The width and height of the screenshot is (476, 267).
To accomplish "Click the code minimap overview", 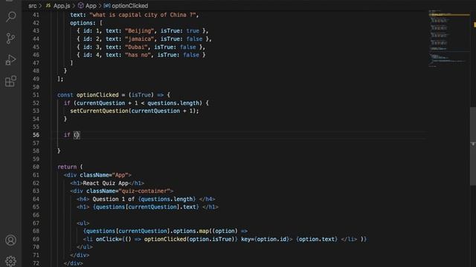I will (x=449, y=38).
